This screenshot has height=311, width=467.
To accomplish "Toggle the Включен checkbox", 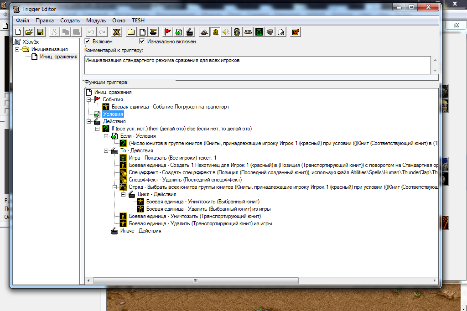I will click(87, 41).
